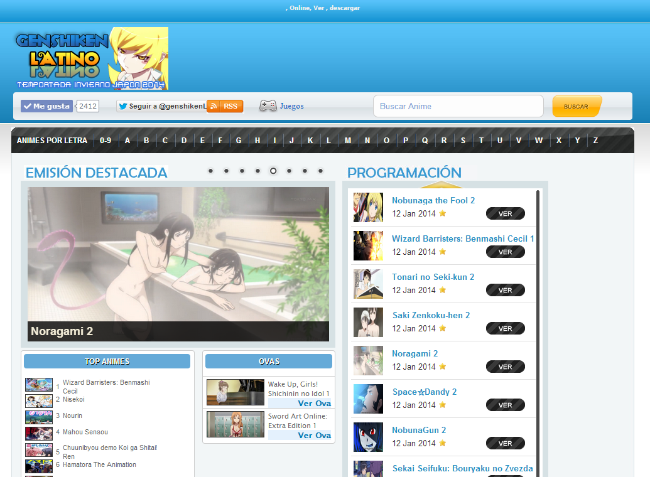Click the orange BUSCAR button

point(577,106)
